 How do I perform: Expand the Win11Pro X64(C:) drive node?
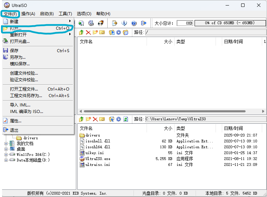(x=6, y=155)
